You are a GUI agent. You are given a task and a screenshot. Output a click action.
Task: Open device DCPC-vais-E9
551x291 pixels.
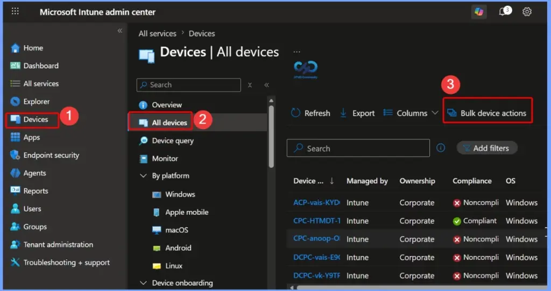[x=316, y=257]
